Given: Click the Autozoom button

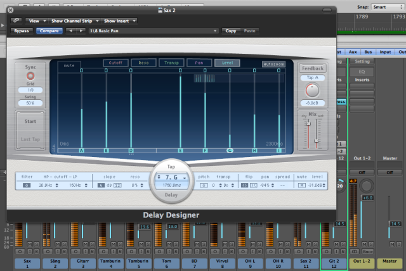Looking at the screenshot, I should [273, 64].
